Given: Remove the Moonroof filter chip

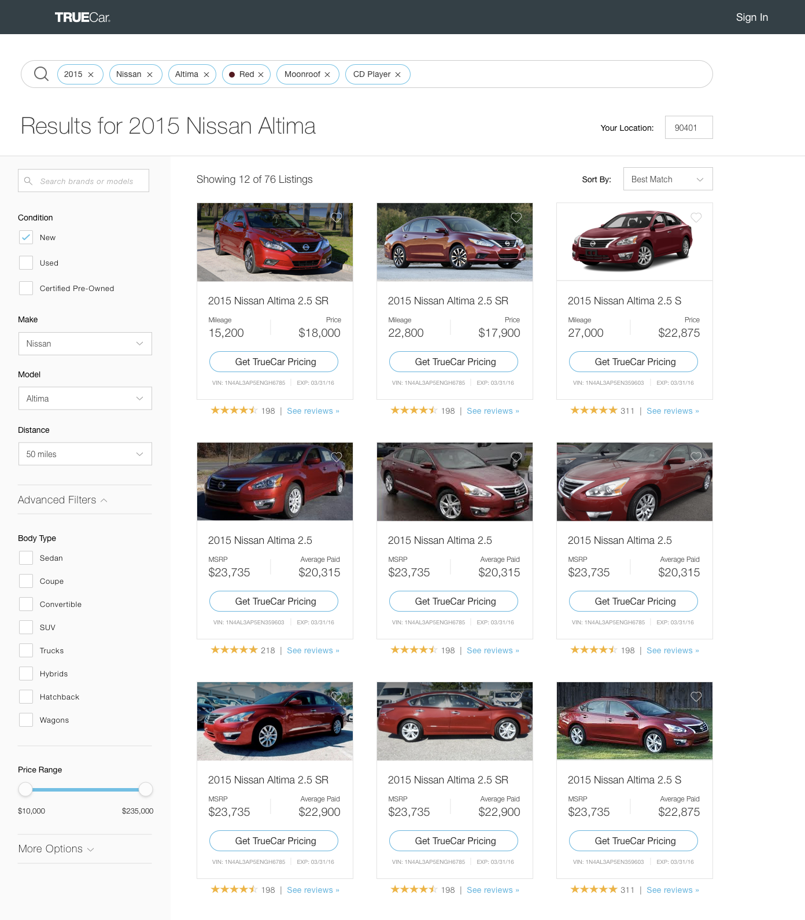Looking at the screenshot, I should coord(327,75).
